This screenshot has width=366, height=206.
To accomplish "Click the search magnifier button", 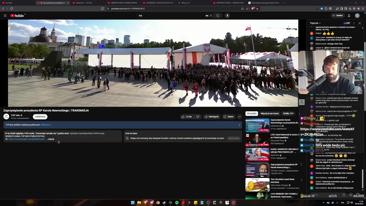I will pos(218,15).
